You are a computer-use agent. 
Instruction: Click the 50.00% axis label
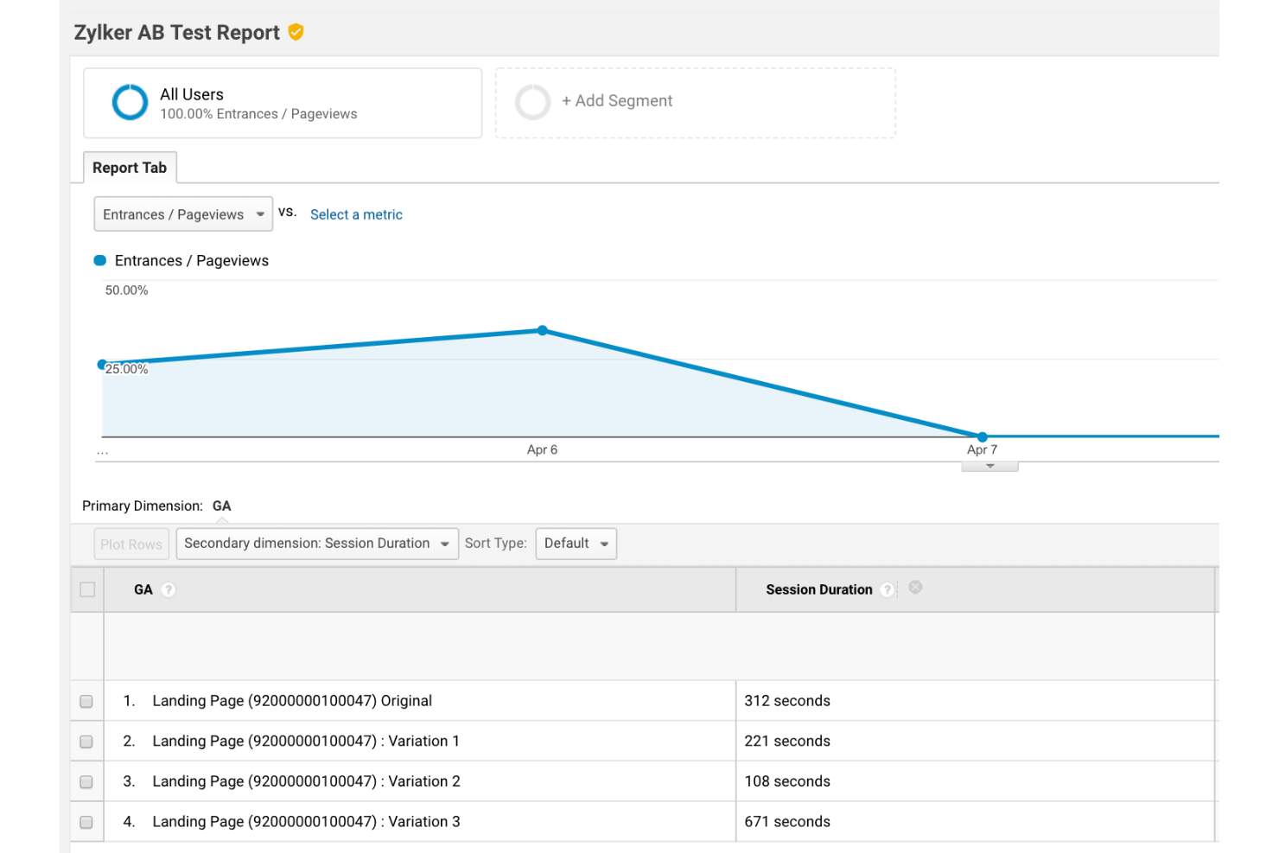pos(127,290)
